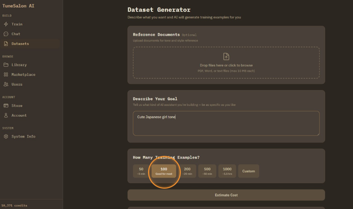
Task: Click the Train lightning bolt icon
Action: (x=6, y=24)
